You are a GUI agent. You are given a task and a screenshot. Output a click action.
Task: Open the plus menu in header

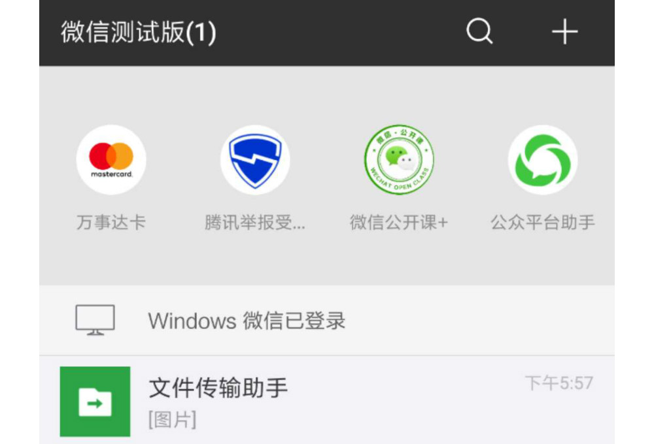564,31
